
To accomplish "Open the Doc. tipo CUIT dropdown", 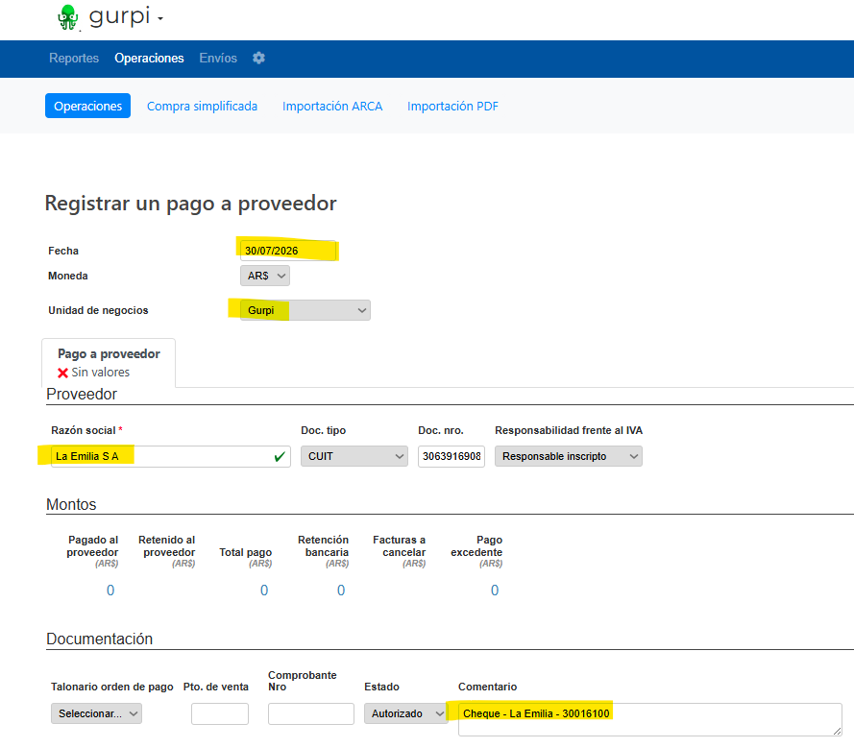I will (x=354, y=456).
